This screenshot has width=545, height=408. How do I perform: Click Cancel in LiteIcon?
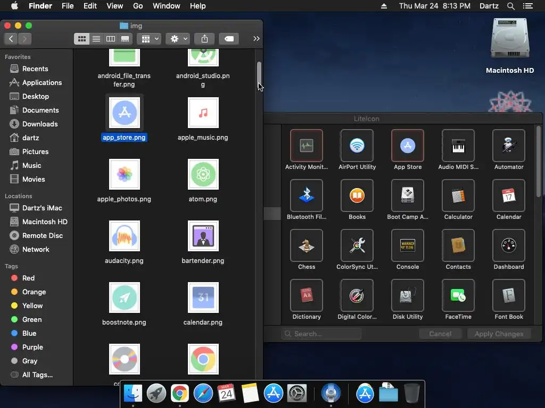[440, 334]
